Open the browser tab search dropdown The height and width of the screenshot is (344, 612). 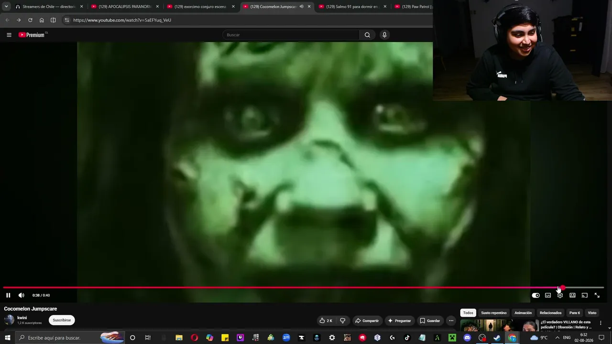point(6,7)
